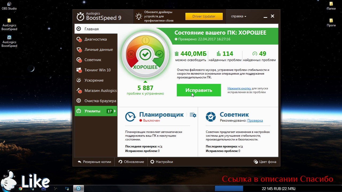Click the 17 badge on Утилиты
Image resolution: width=342 pixels, height=192 pixels.
click(x=110, y=111)
